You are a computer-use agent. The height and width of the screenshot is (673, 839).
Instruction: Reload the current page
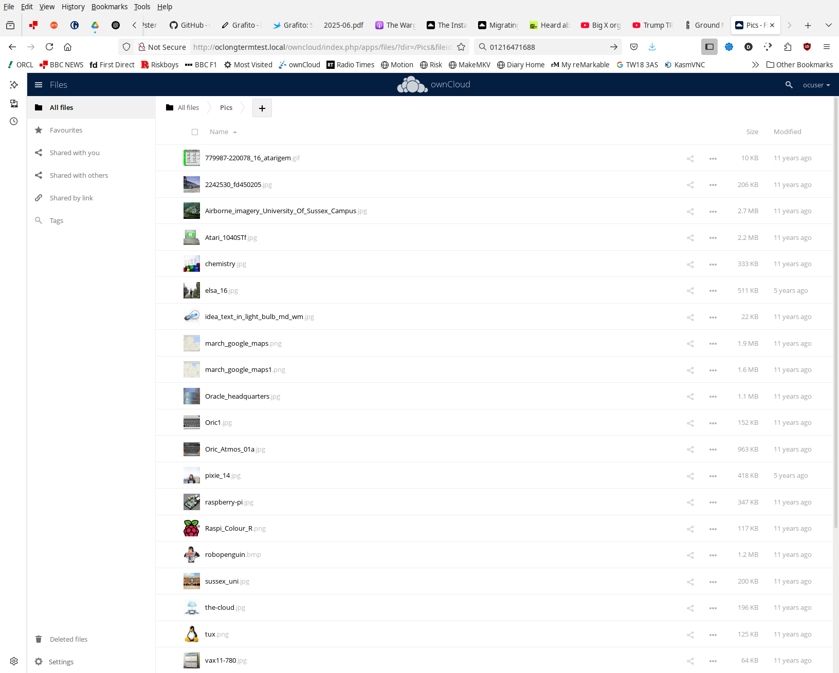click(x=49, y=47)
